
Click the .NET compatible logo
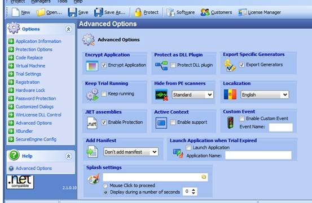click(20, 182)
